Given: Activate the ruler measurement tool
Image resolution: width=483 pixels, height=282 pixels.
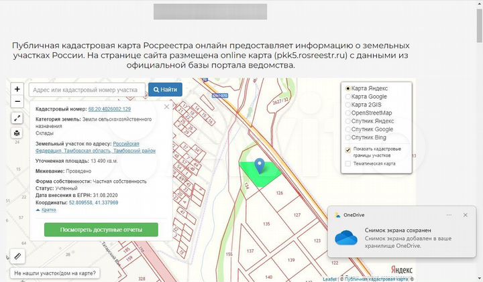Looking at the screenshot, I should pos(17,256).
